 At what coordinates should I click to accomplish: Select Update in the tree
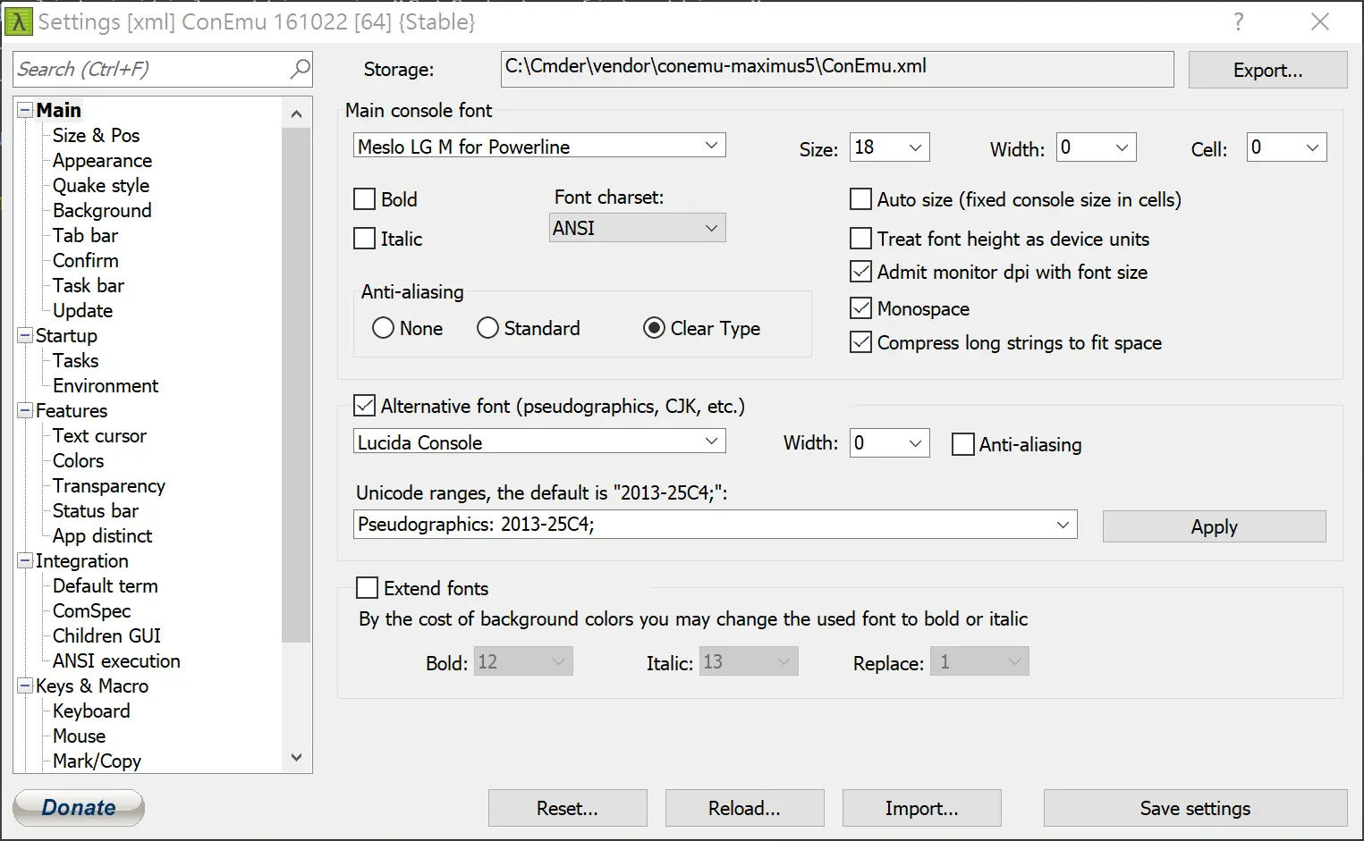82,311
